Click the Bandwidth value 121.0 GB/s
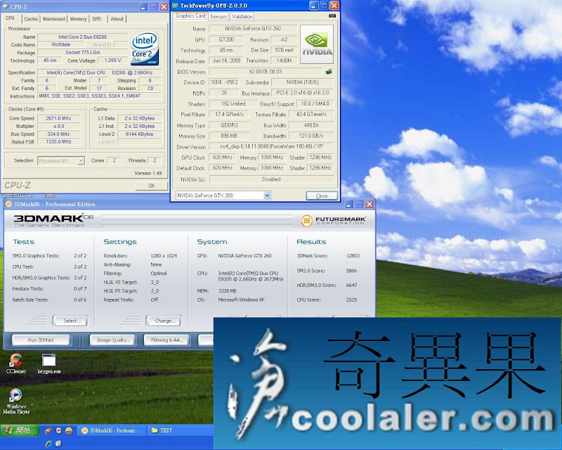Viewport: 562px width, 450px height. [311, 136]
